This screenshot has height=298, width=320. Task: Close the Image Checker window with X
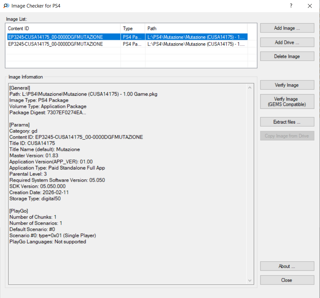310,6
